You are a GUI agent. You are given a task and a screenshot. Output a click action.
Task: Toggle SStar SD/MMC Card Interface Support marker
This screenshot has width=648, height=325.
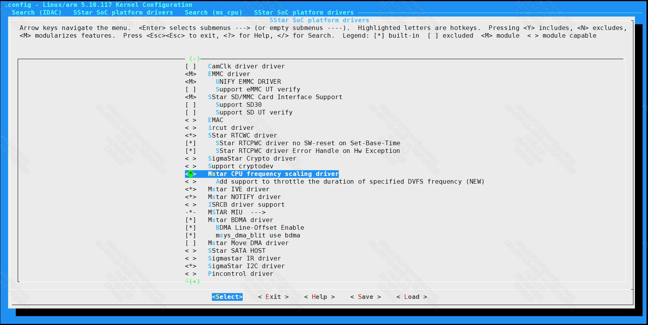(x=191, y=97)
